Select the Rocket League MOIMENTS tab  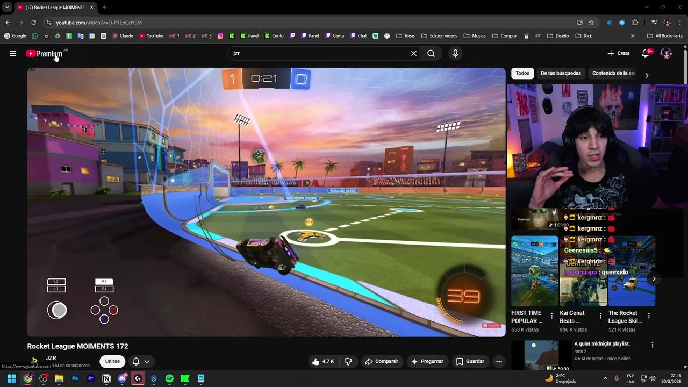tap(55, 8)
